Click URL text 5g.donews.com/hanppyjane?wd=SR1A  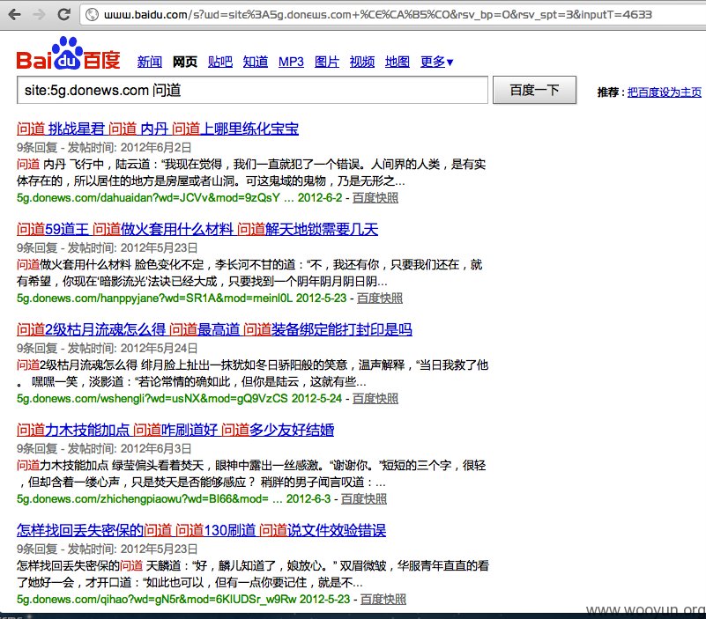(x=154, y=298)
